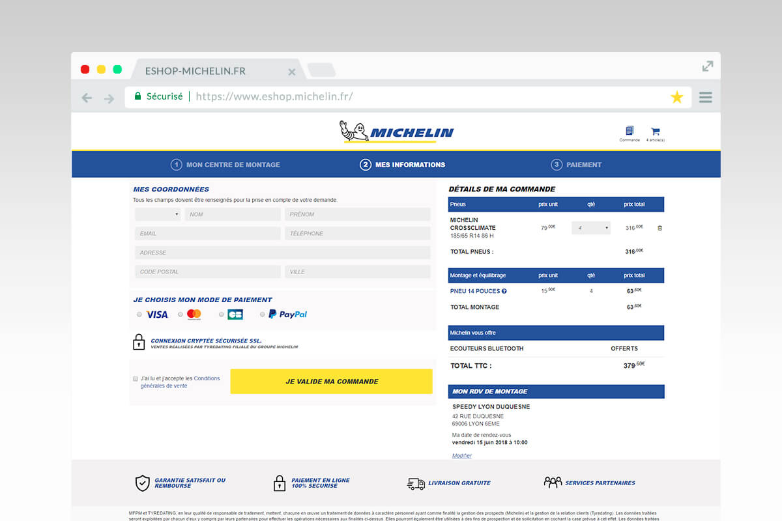
Task: Click the Services partenaires people icon
Action: (553, 483)
